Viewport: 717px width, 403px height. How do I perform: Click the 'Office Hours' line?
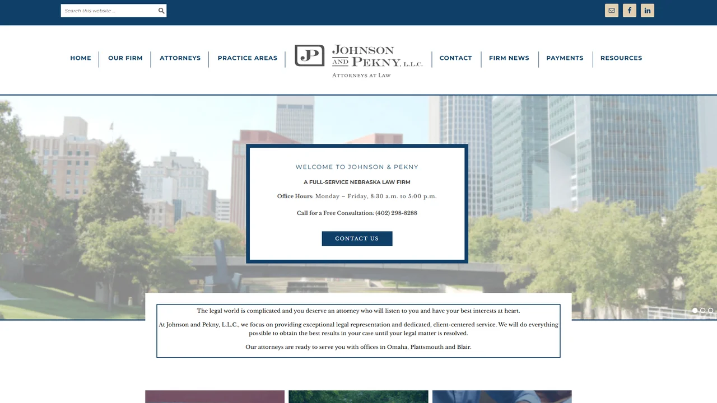(357, 196)
